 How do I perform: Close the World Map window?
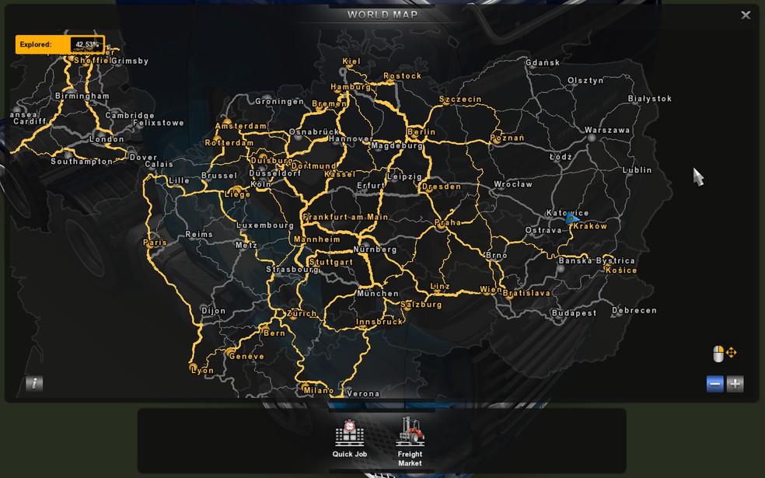click(746, 15)
